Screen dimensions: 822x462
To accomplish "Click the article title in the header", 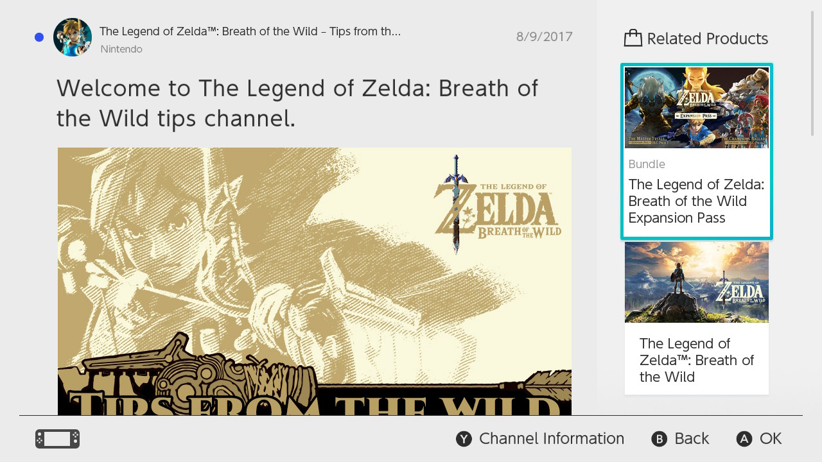I will pos(250,31).
